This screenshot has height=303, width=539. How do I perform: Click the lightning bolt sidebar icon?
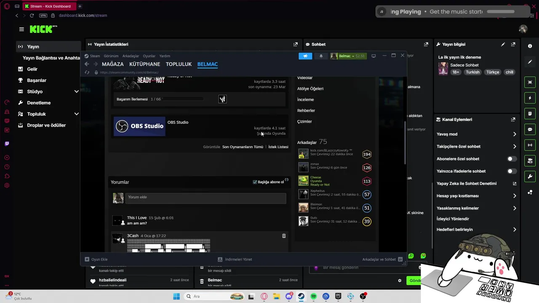[x=530, y=98]
